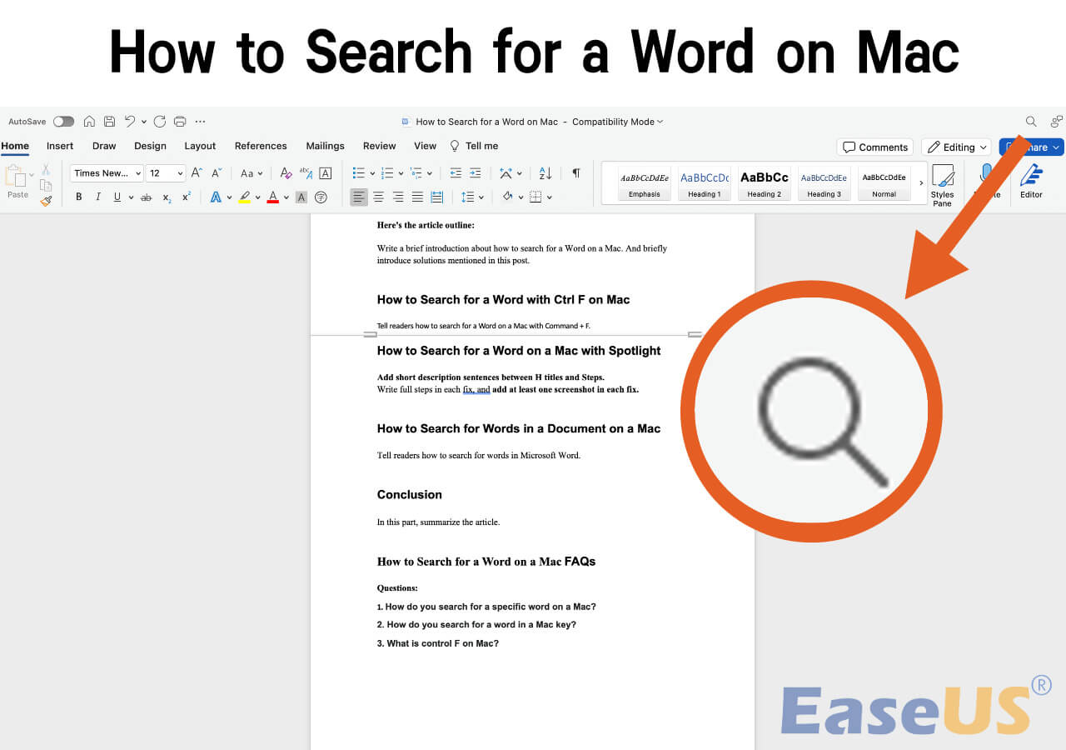This screenshot has height=750, width=1066.
Task: Decrease the font size
Action: 217,173
